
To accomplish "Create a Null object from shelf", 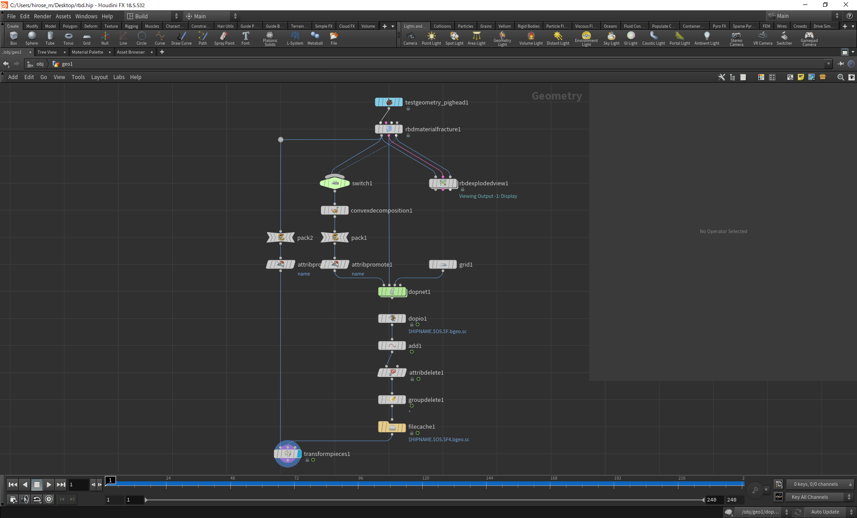I will click(x=105, y=38).
